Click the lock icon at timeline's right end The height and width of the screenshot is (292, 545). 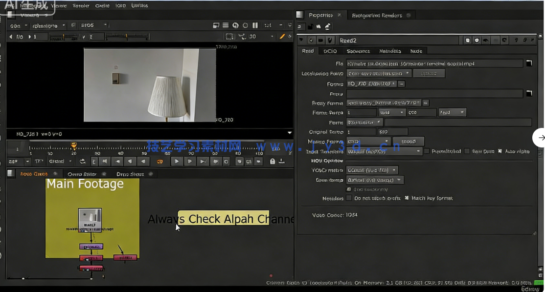pos(273,162)
